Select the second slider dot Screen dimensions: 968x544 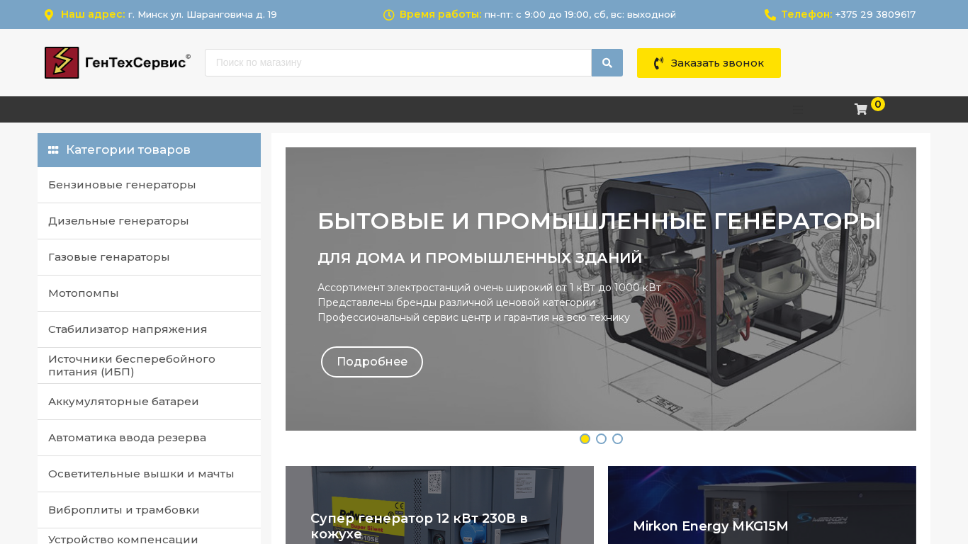tap(601, 439)
